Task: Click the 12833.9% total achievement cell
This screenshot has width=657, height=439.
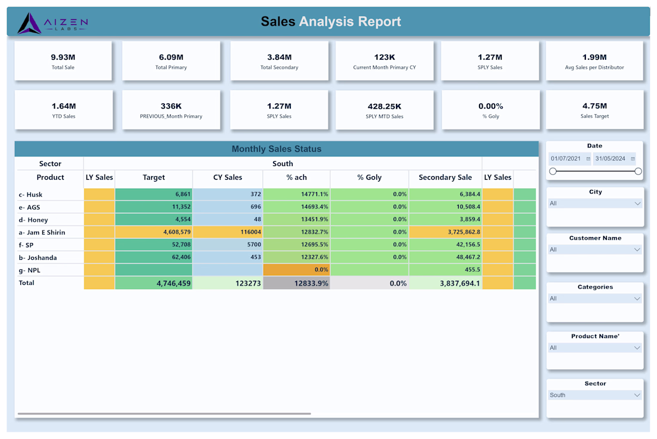Action: pos(297,283)
